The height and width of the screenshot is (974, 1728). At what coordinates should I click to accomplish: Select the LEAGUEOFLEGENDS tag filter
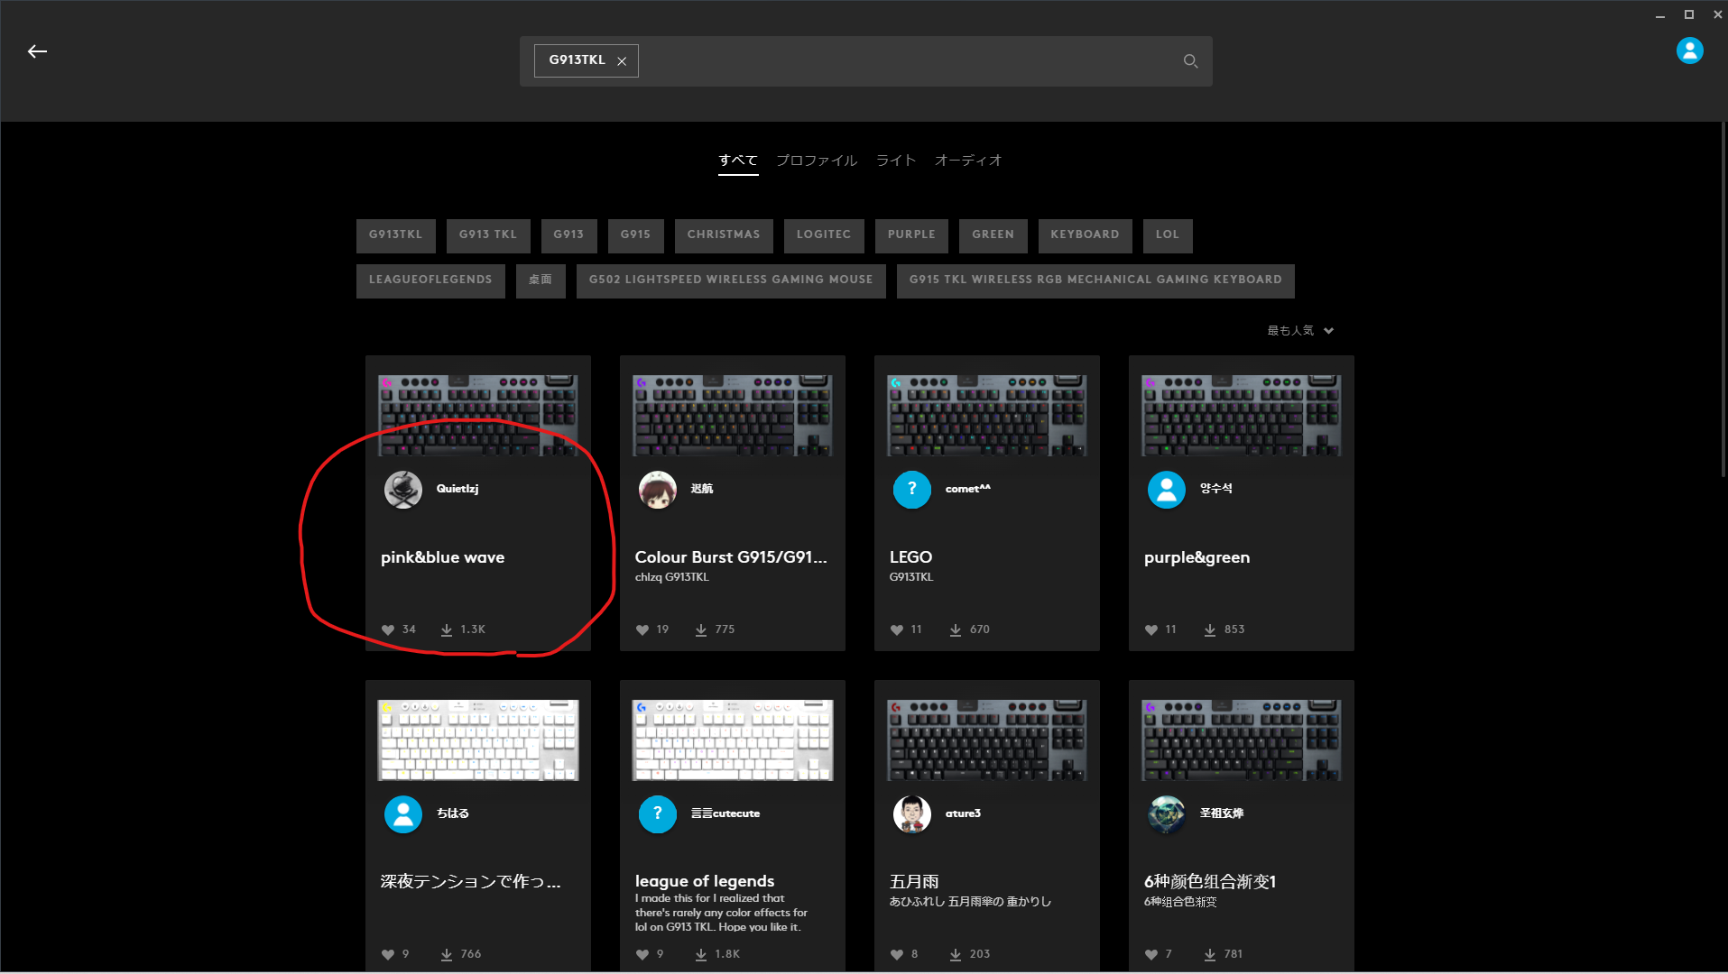(430, 280)
